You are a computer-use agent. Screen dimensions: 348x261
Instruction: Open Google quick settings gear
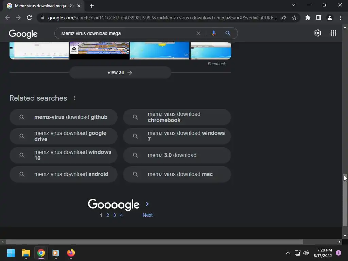click(x=318, y=33)
